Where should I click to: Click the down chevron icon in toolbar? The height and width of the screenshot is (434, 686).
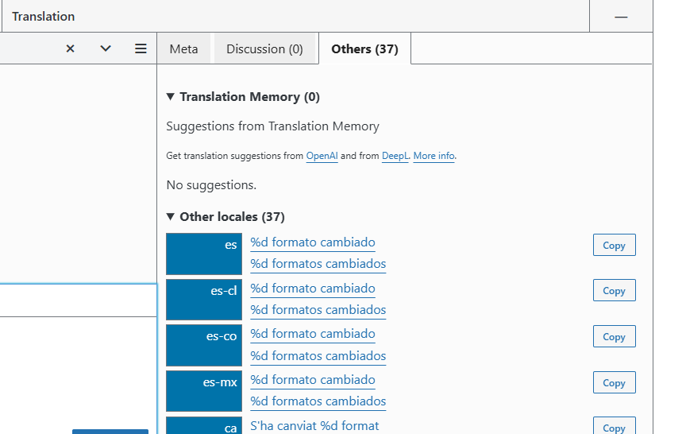point(106,48)
